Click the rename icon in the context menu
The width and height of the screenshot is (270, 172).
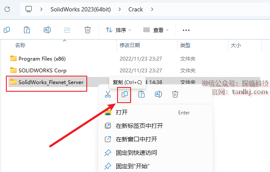point(158,94)
